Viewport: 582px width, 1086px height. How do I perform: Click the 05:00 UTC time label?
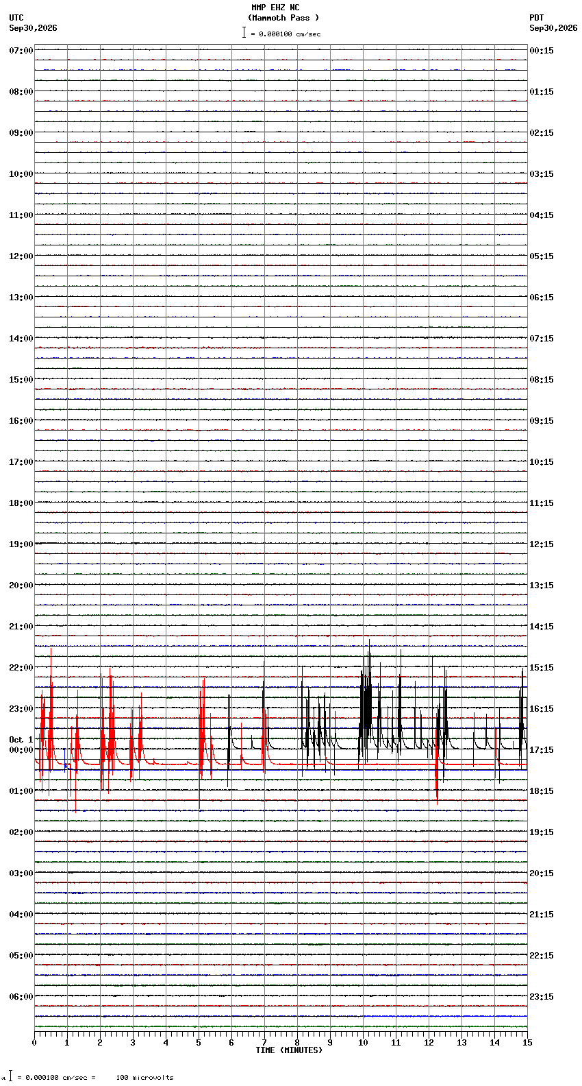click(21, 956)
